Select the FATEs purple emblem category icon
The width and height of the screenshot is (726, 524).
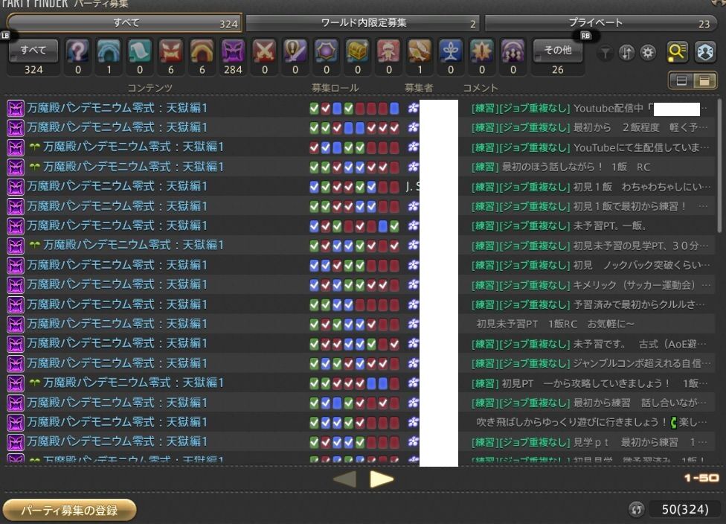[327, 51]
